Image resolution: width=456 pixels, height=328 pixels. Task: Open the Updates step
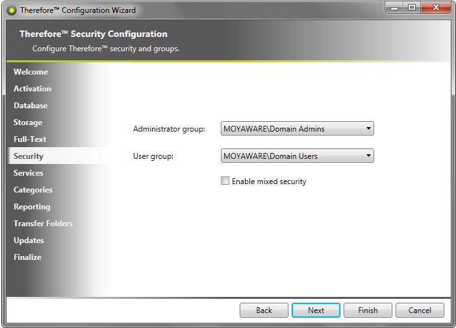click(29, 240)
